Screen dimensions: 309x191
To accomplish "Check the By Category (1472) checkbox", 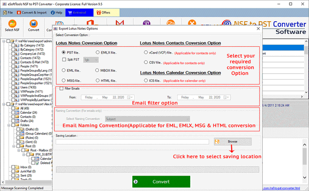I will pyautogui.click(x=13, y=45).
